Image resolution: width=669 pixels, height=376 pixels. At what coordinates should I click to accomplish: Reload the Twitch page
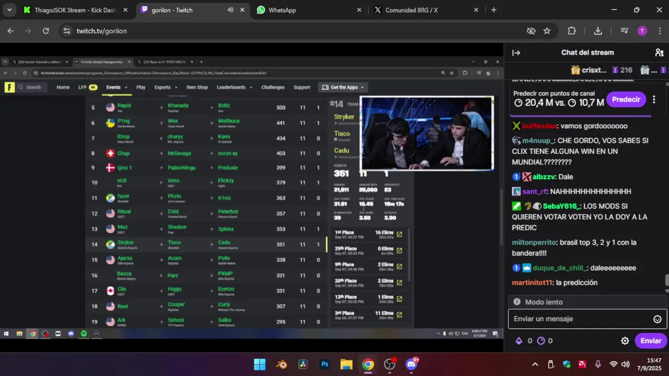pos(45,31)
